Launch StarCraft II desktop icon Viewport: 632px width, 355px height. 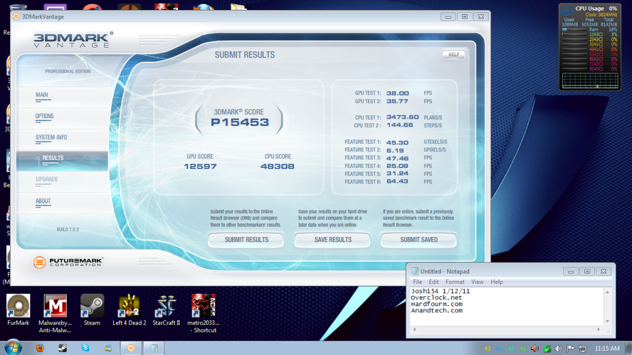tap(166, 309)
